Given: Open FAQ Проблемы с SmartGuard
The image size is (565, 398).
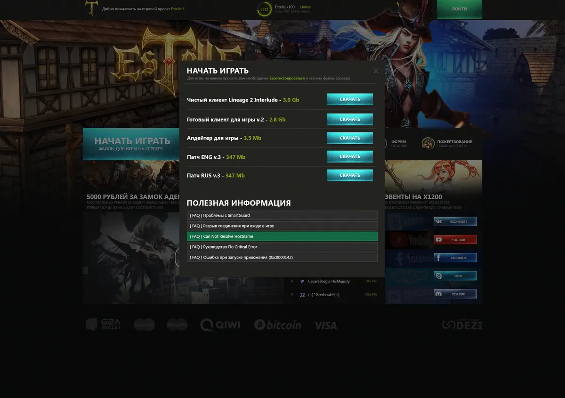Looking at the screenshot, I should point(282,215).
